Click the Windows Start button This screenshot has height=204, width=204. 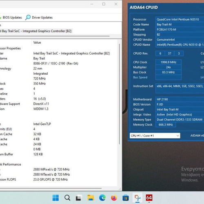click(x=55, y=197)
